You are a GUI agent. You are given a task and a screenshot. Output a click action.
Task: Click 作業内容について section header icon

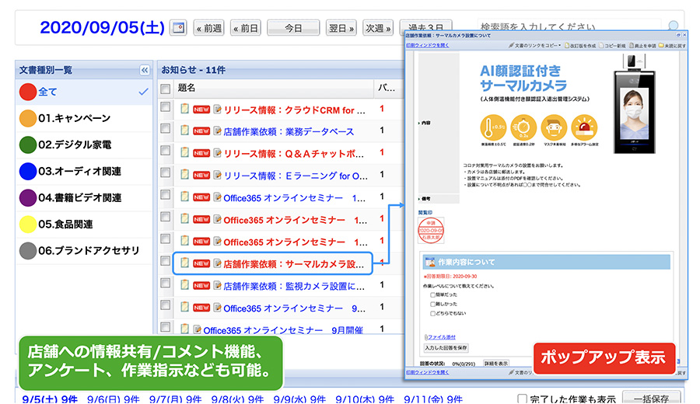[x=430, y=262]
